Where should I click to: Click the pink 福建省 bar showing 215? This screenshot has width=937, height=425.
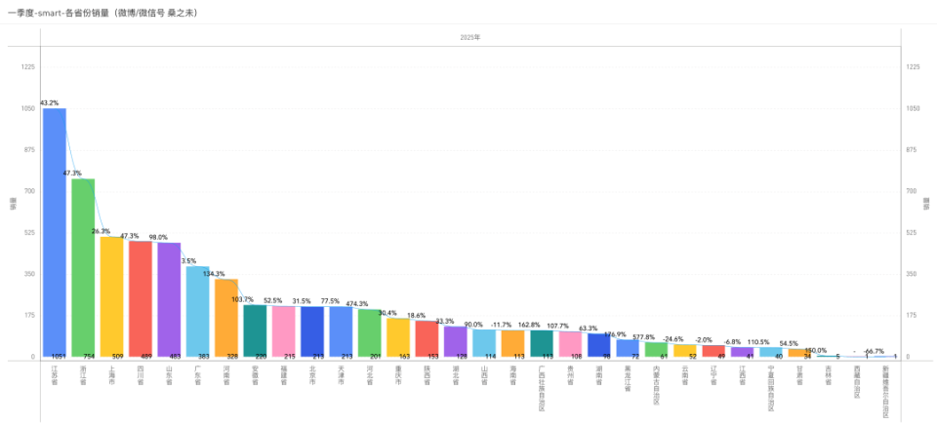(x=284, y=331)
